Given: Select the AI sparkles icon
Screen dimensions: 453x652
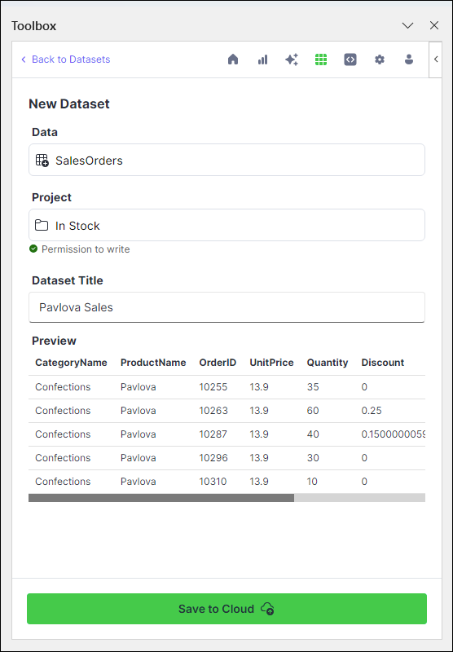Looking at the screenshot, I should (x=292, y=59).
